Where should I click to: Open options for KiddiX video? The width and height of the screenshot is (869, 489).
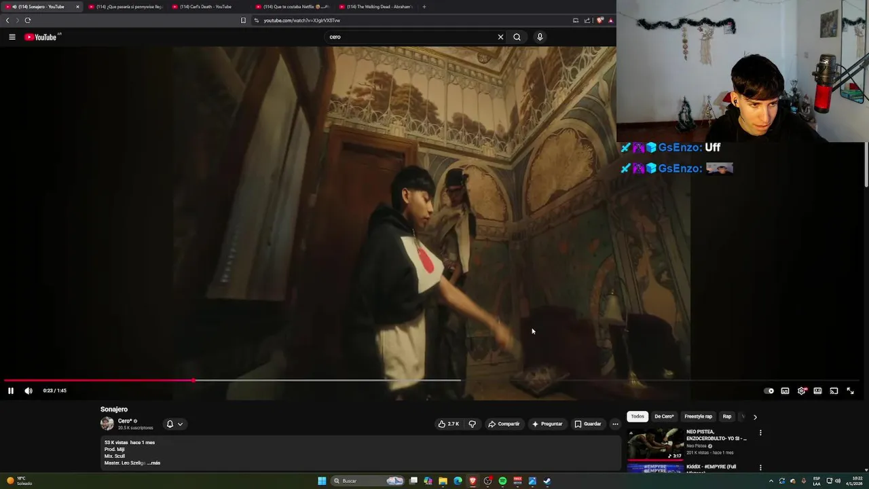760,467
